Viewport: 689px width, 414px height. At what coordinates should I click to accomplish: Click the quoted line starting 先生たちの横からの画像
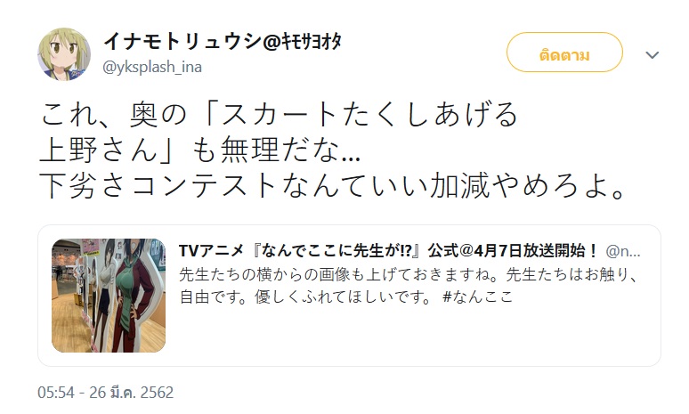[x=409, y=272]
